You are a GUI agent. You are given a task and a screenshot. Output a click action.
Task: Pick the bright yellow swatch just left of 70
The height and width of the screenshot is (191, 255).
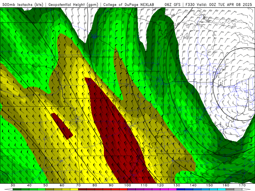74,190
